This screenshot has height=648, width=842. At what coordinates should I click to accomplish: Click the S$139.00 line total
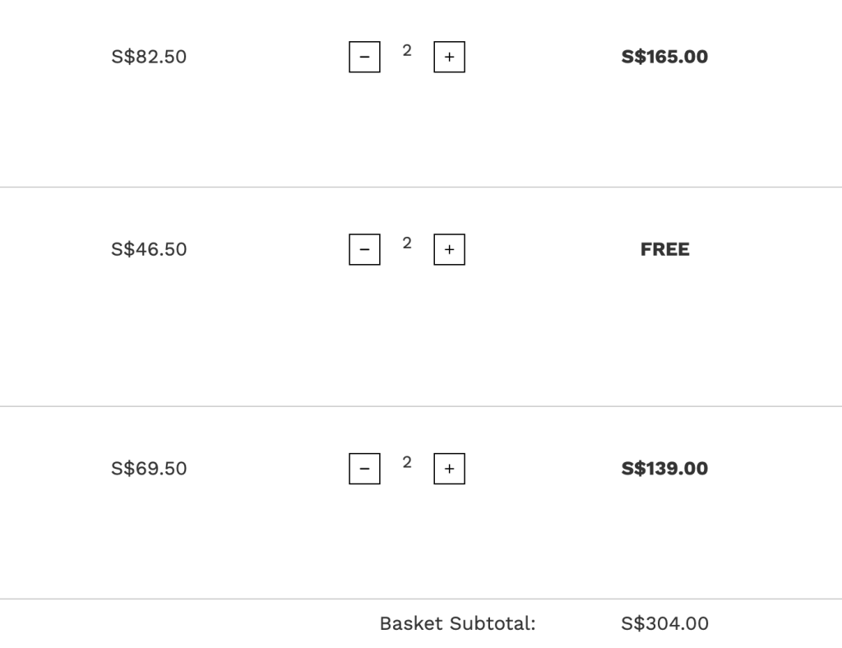(664, 469)
